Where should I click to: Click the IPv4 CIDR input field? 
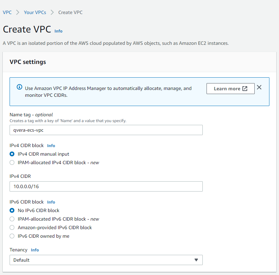[x=106, y=186]
